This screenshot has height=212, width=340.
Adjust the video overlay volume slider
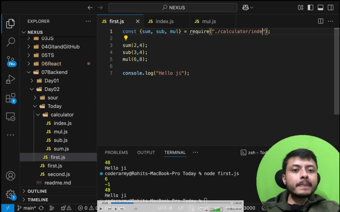pos(216,209)
